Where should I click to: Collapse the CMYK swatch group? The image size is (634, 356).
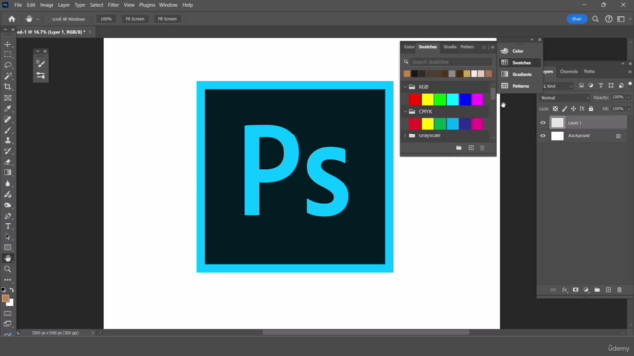coord(405,111)
